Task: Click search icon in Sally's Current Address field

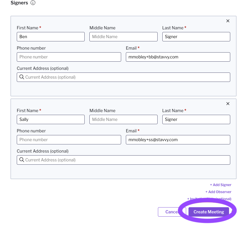Action: point(22,160)
